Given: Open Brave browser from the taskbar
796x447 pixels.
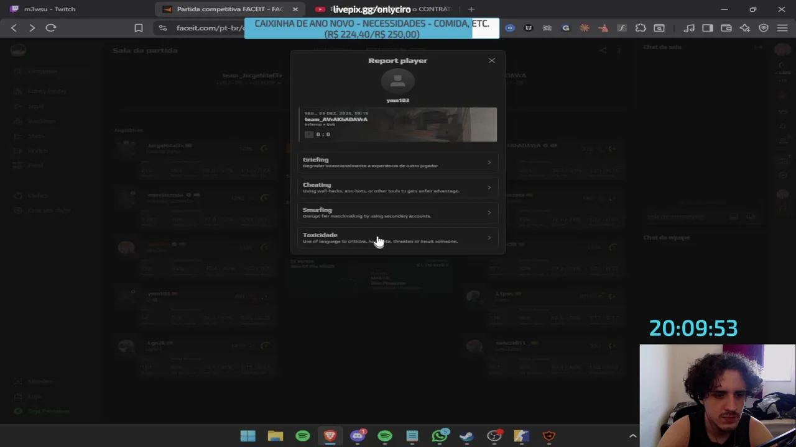Looking at the screenshot, I should tap(330, 436).
